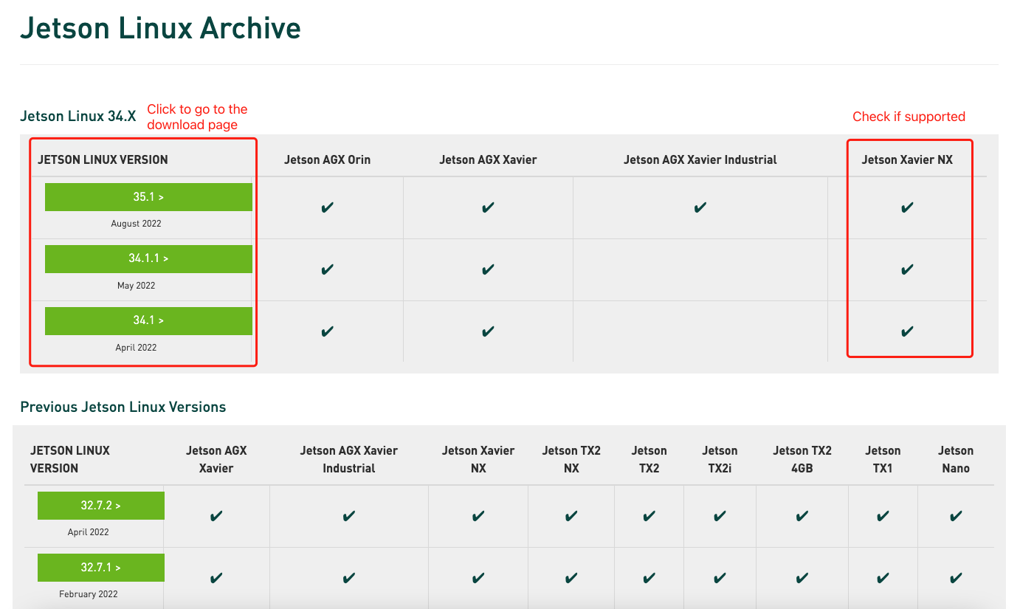Image resolution: width=1020 pixels, height=609 pixels.
Task: Click the 34.1 checkmark under Jetson AGX Orin
Action: click(x=328, y=331)
